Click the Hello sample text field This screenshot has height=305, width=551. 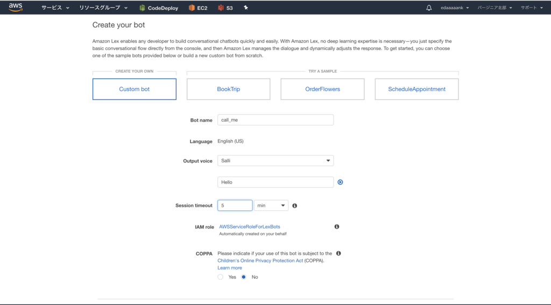[275, 182]
